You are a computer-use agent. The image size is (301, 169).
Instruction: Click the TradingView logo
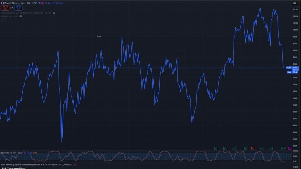point(13,168)
